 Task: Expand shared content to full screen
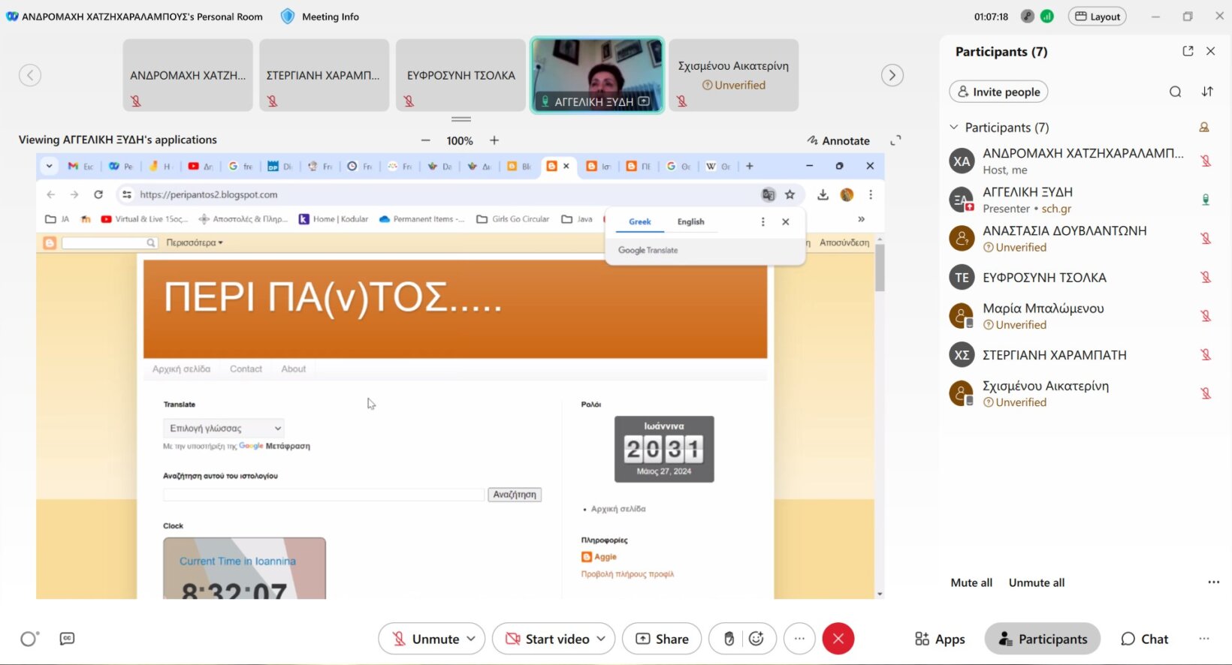(x=895, y=140)
